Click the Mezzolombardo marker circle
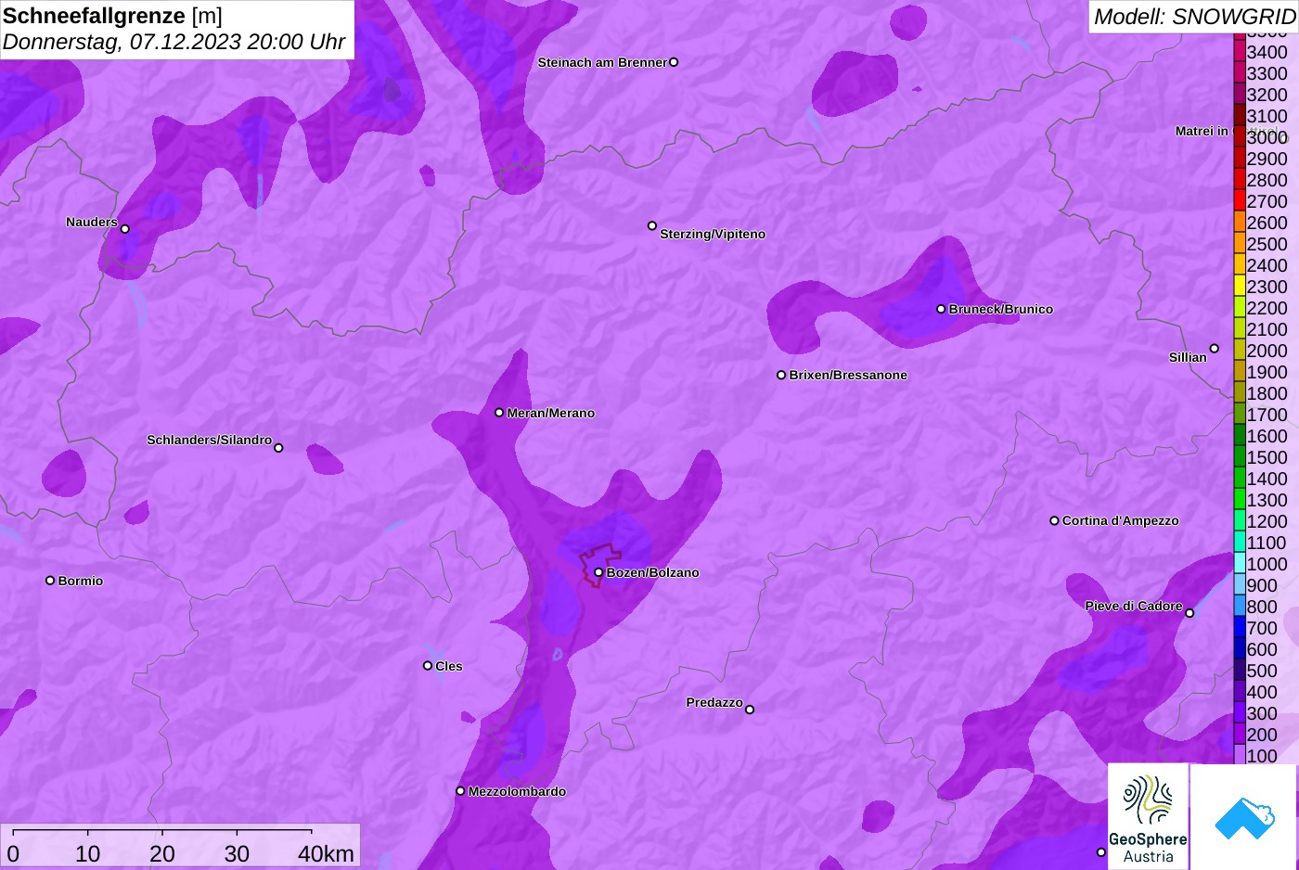Image resolution: width=1299 pixels, height=870 pixels. point(460,791)
